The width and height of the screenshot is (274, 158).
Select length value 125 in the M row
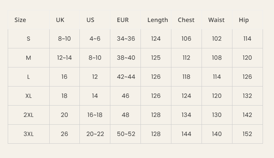[x=156, y=58]
